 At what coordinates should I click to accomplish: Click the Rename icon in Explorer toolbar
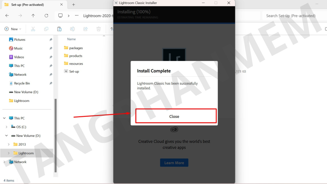[x=72, y=29]
